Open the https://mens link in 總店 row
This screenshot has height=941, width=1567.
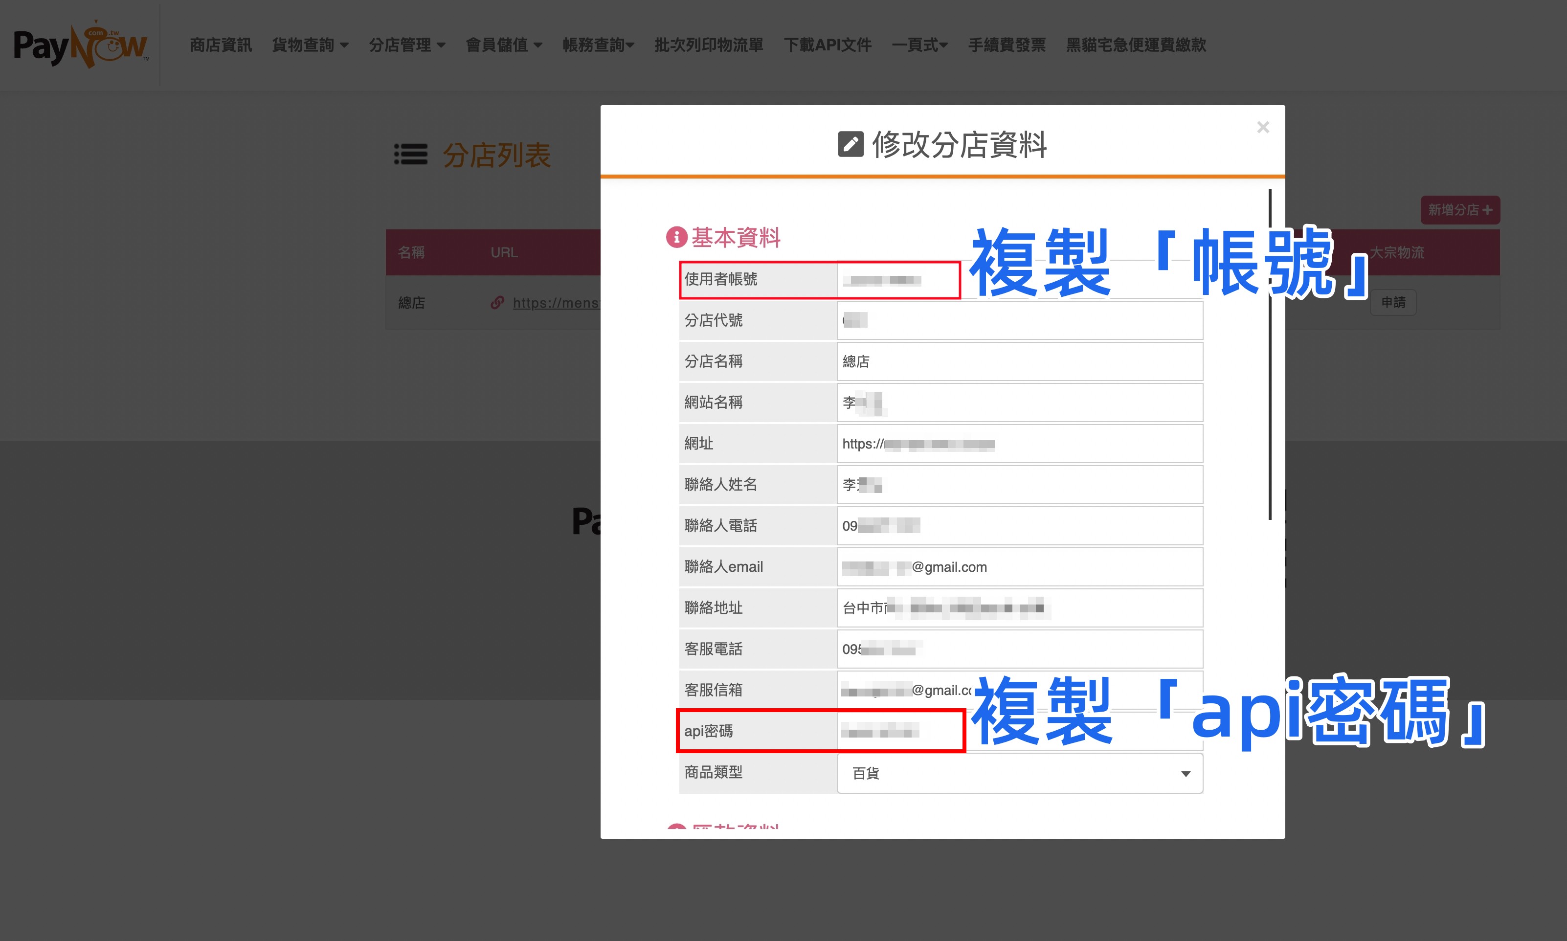556,303
